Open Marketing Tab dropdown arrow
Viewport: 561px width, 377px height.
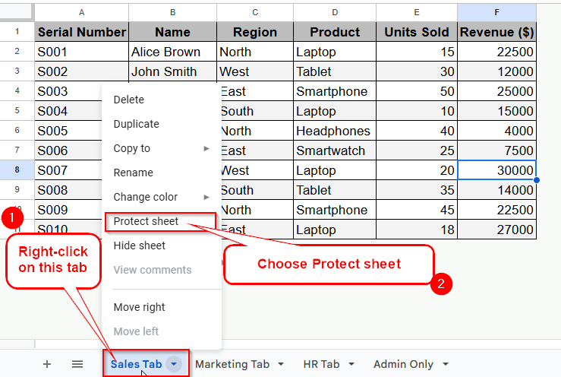click(x=281, y=364)
